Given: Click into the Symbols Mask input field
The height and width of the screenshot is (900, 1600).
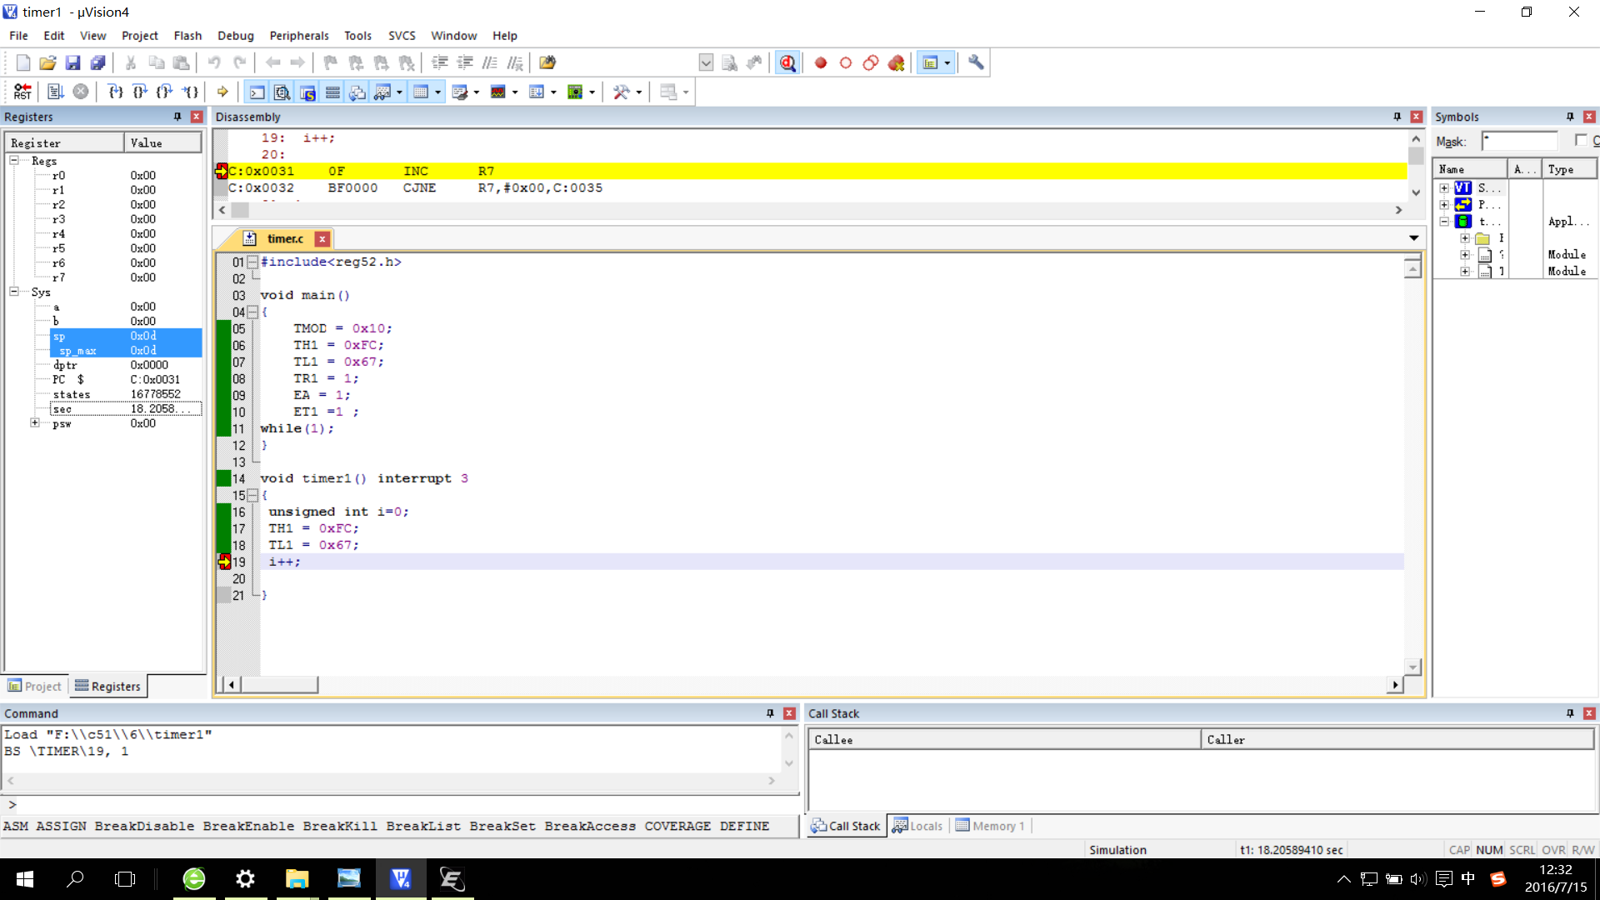Looking at the screenshot, I should (1519, 141).
